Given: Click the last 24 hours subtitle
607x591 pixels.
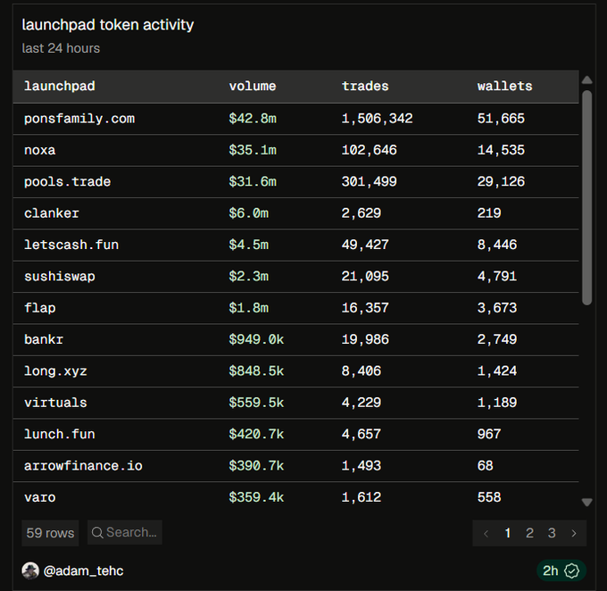Looking at the screenshot, I should click(x=61, y=48).
